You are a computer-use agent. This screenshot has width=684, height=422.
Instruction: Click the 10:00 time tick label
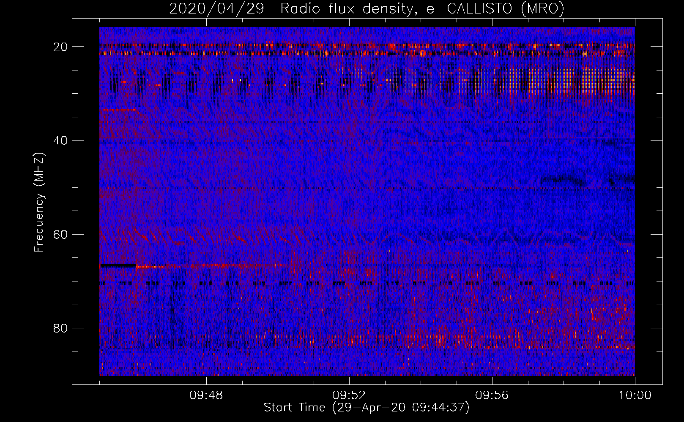click(x=635, y=395)
